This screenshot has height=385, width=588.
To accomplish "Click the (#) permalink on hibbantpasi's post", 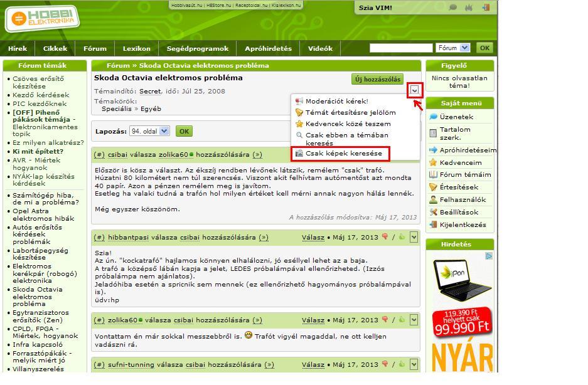I will [99, 237].
